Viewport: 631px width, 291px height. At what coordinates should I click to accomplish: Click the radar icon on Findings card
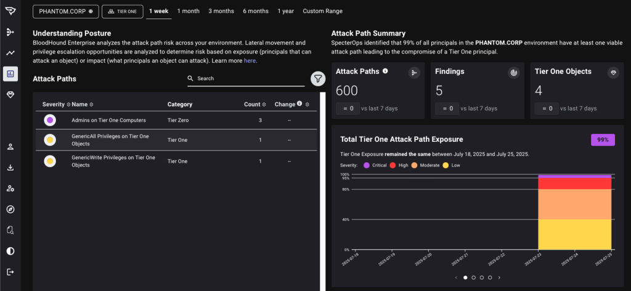tap(514, 73)
